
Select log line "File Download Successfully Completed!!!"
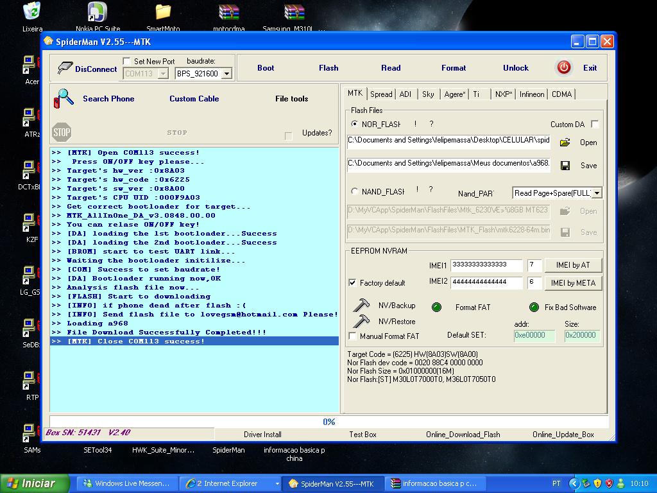pos(194,332)
